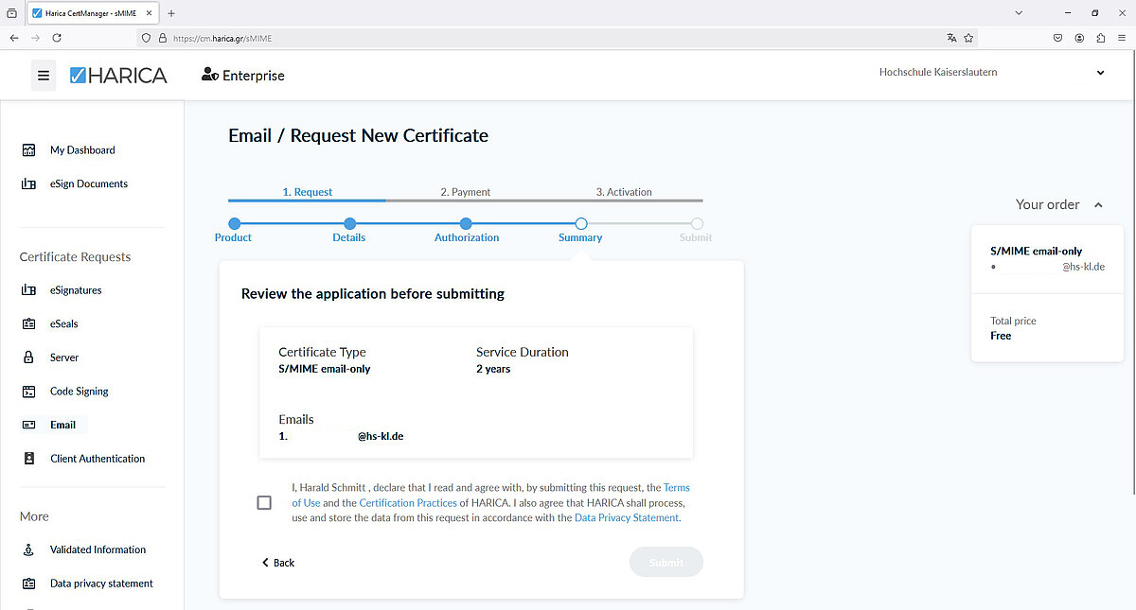Click the browser forward arrow
1136x610 pixels.
[x=35, y=38]
